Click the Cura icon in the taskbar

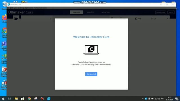click(x=49, y=98)
